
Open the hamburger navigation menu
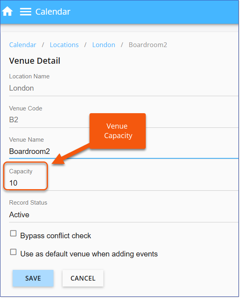(26, 11)
